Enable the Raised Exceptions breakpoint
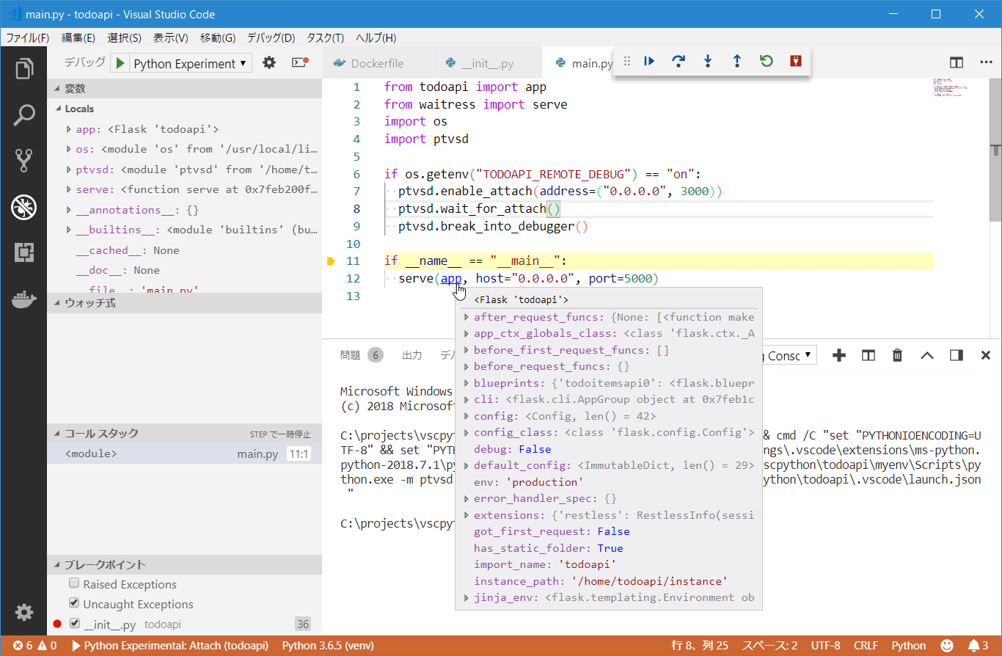Image resolution: width=1002 pixels, height=656 pixels. (74, 584)
